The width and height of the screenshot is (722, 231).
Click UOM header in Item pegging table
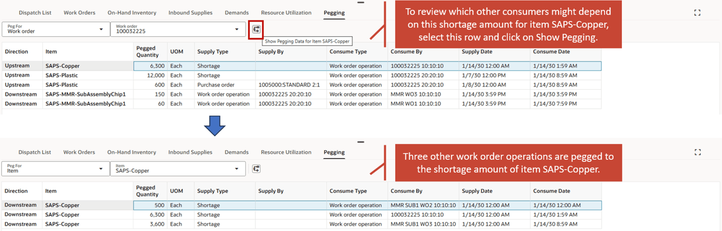coord(177,191)
